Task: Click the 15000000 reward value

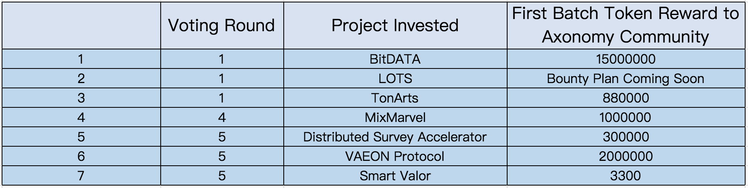Action: [625, 59]
